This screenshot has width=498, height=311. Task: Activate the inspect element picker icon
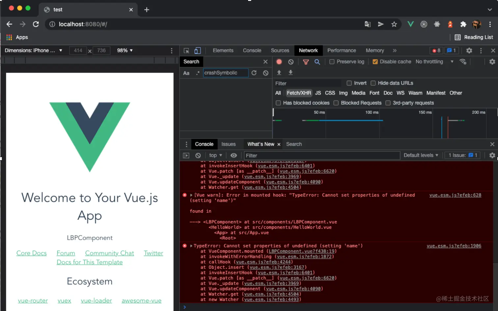coord(186,50)
